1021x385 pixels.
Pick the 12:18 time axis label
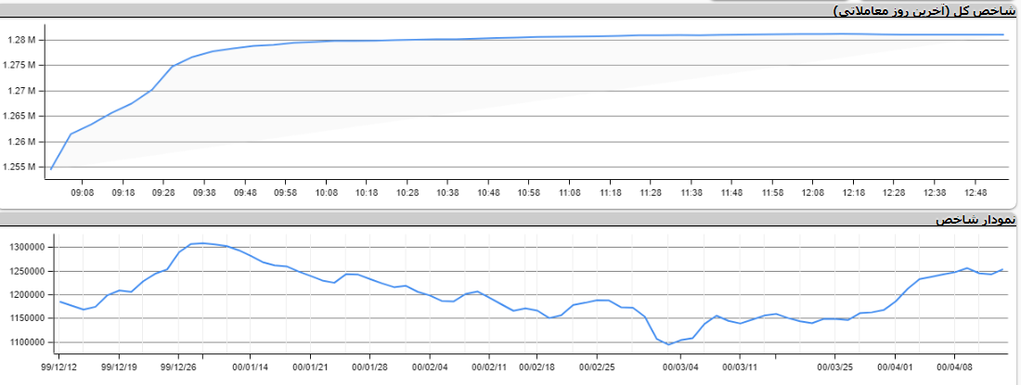(x=854, y=193)
